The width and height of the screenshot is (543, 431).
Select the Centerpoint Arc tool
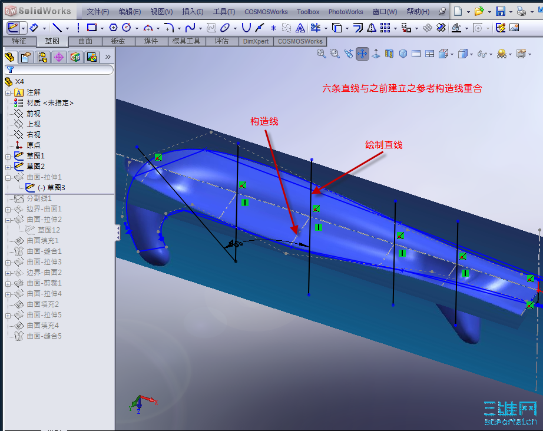pos(148,28)
